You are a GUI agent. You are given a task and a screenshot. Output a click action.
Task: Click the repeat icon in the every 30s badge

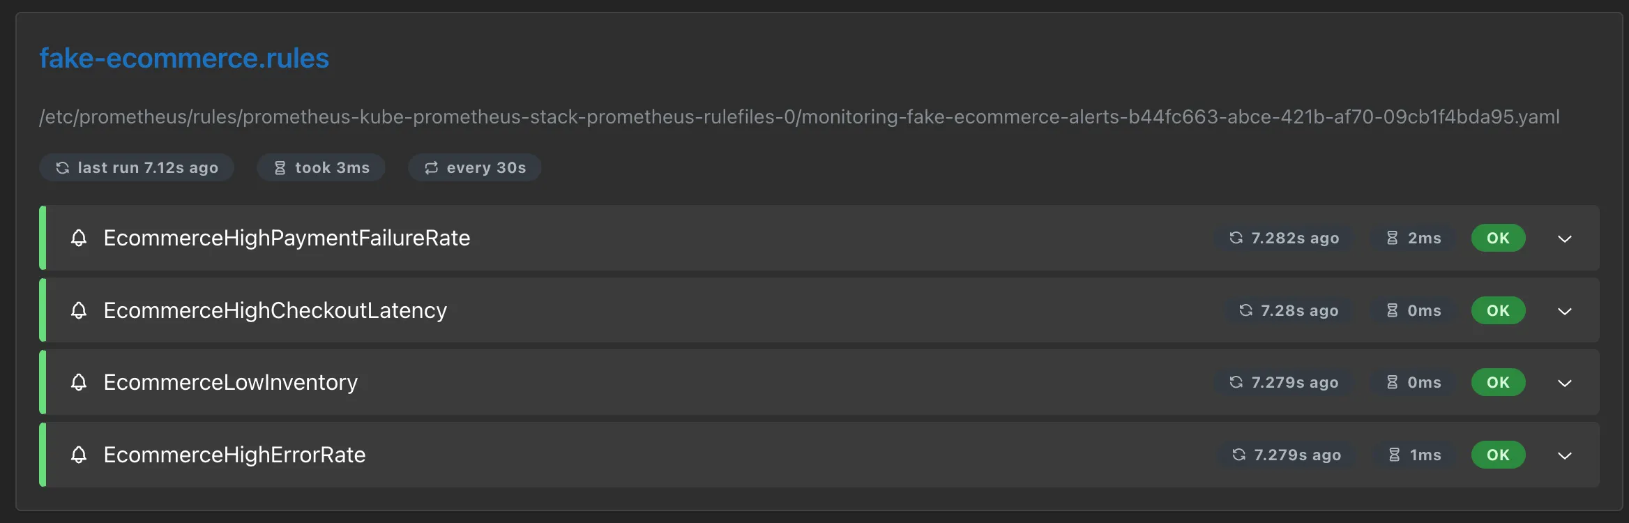click(430, 167)
